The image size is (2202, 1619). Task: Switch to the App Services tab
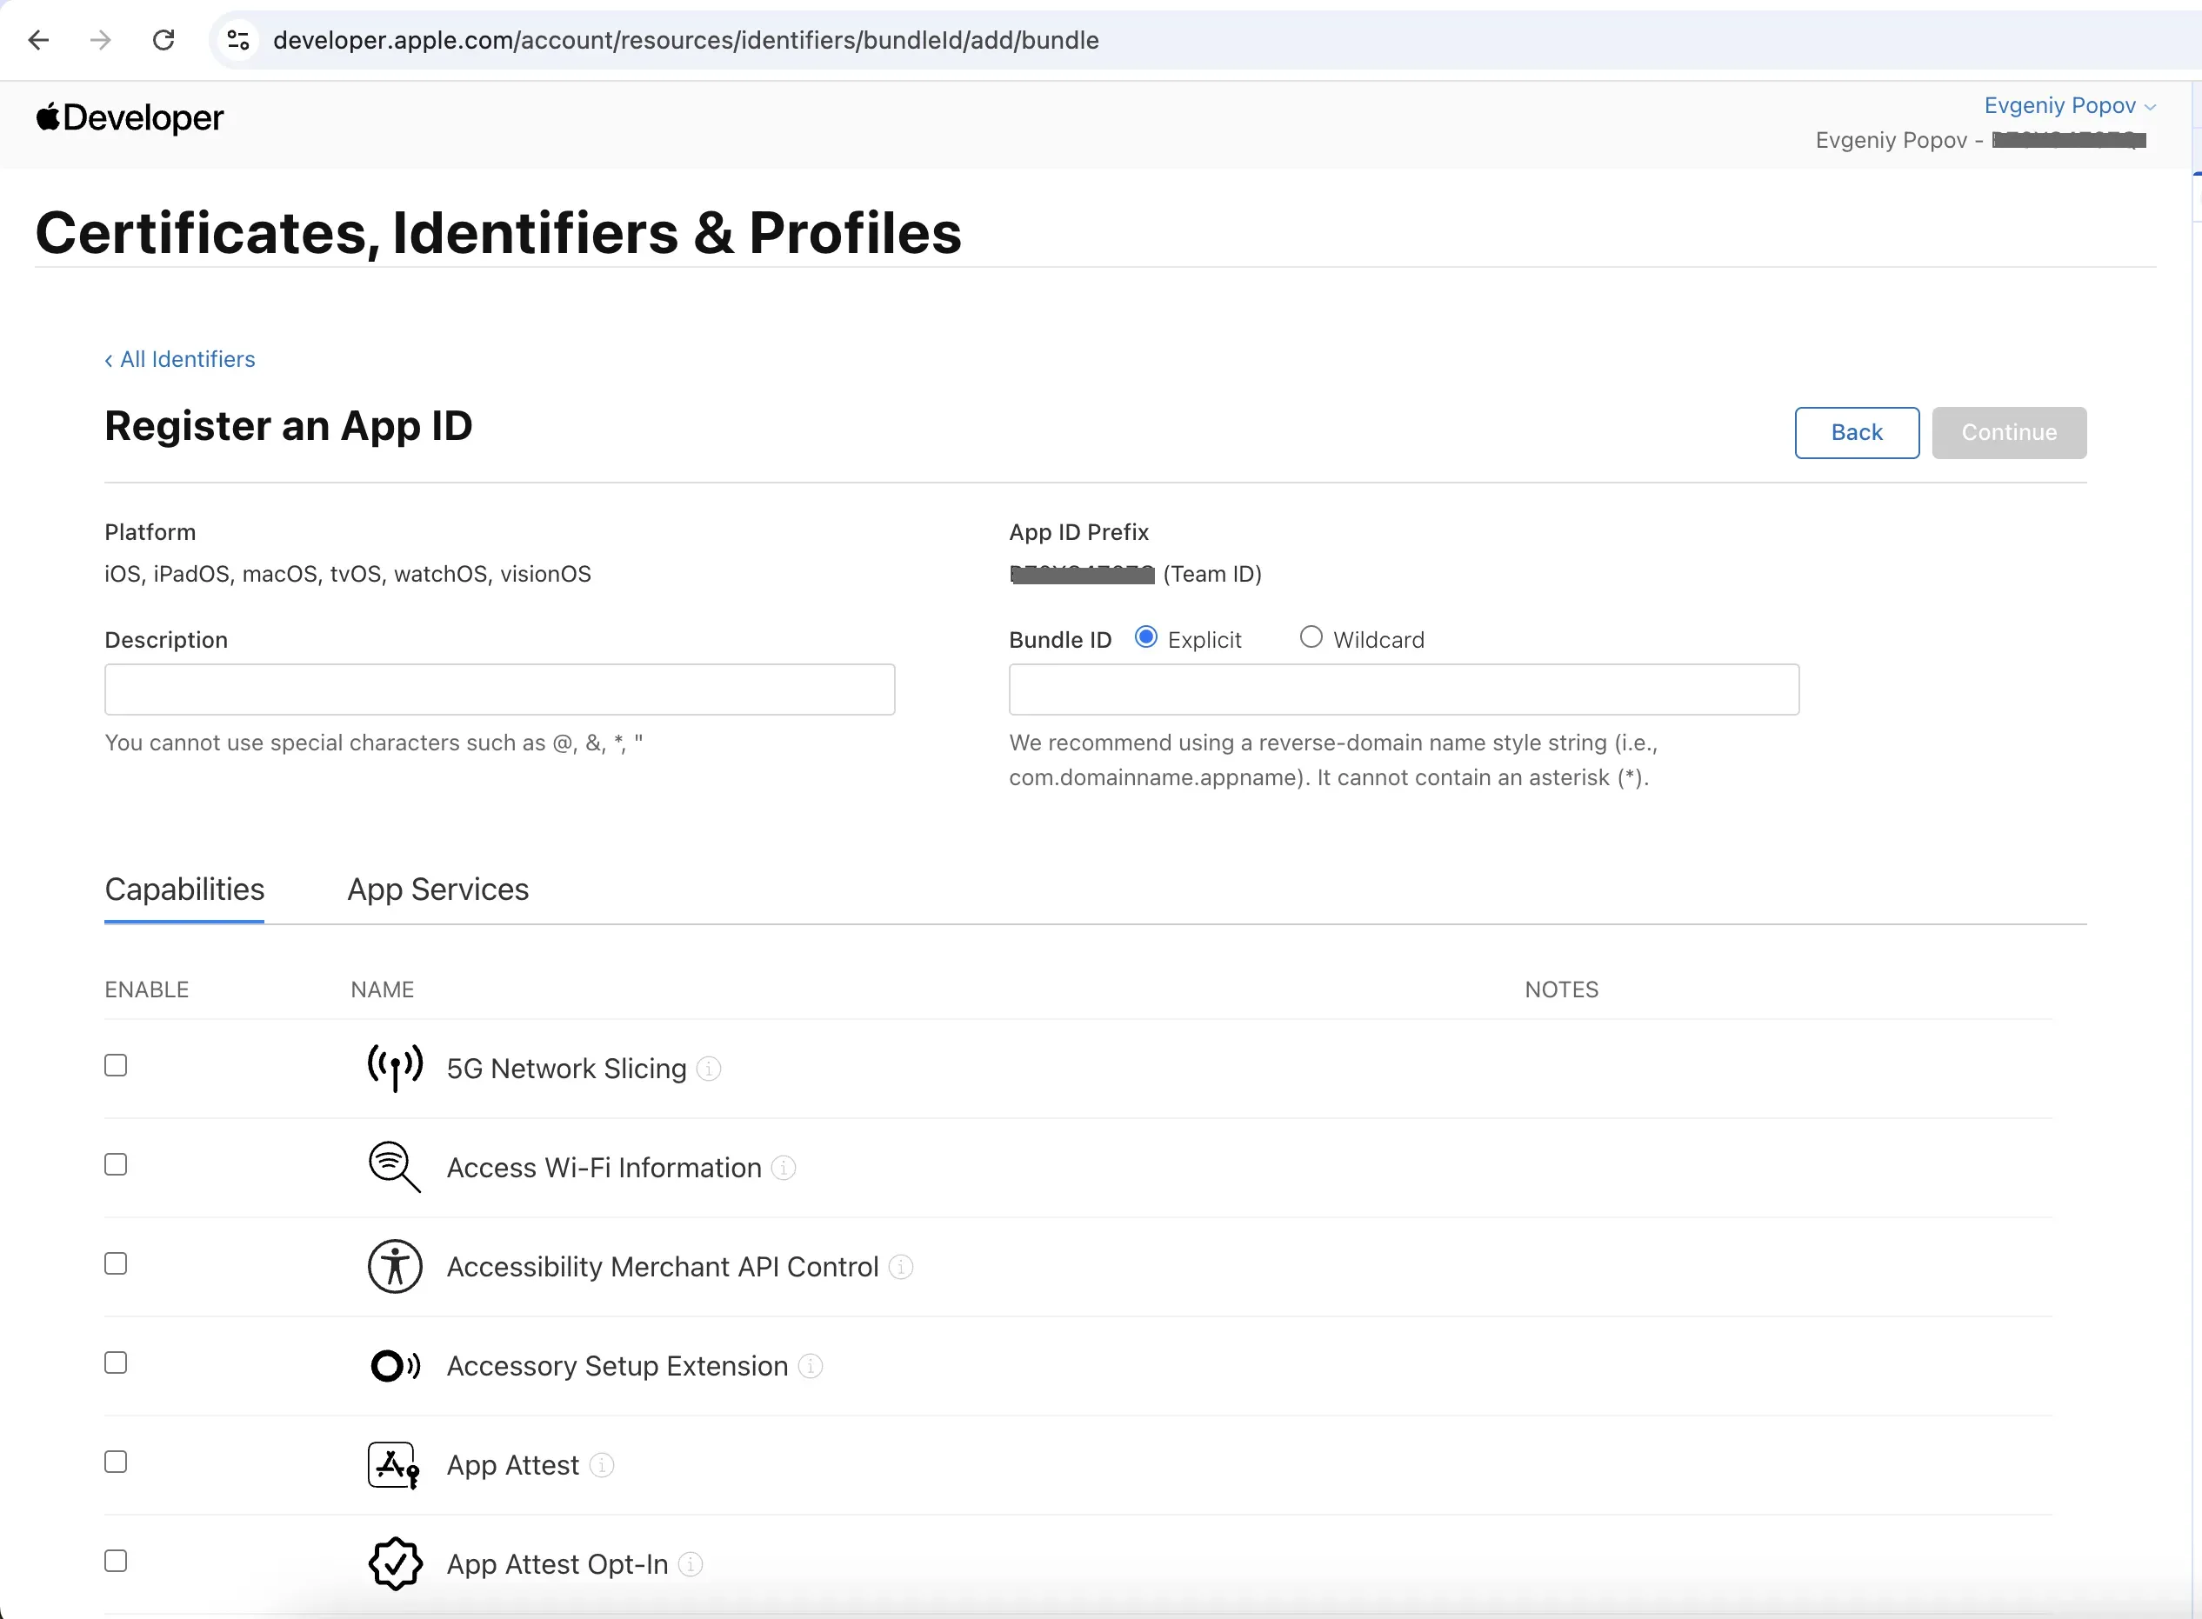coord(438,889)
